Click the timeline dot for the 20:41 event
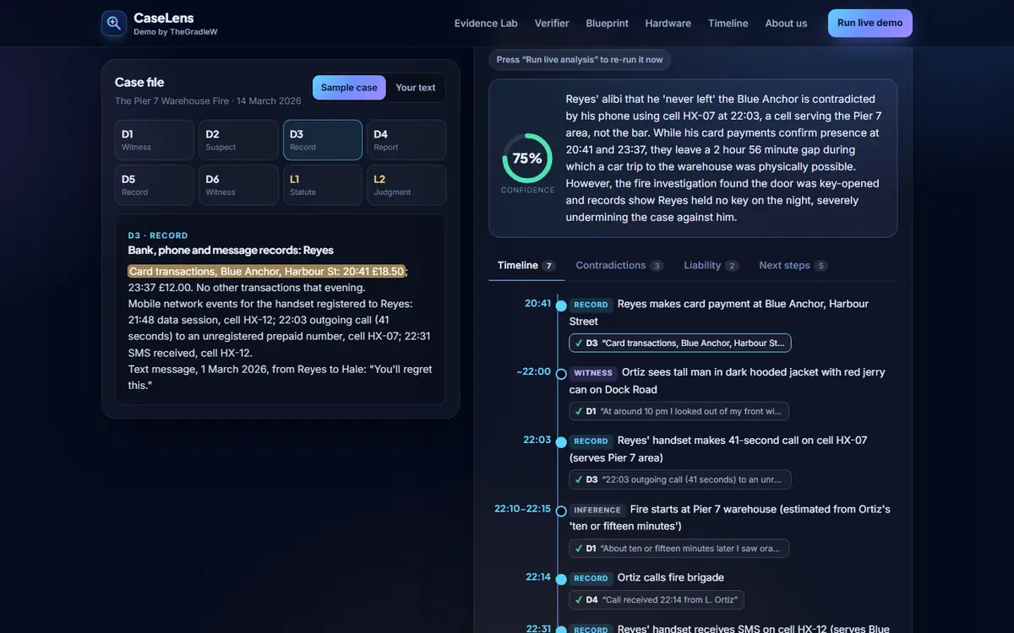 561,305
